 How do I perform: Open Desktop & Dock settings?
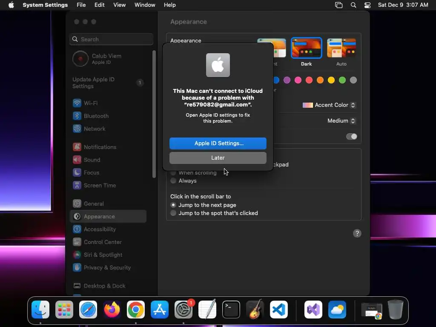coord(109,286)
